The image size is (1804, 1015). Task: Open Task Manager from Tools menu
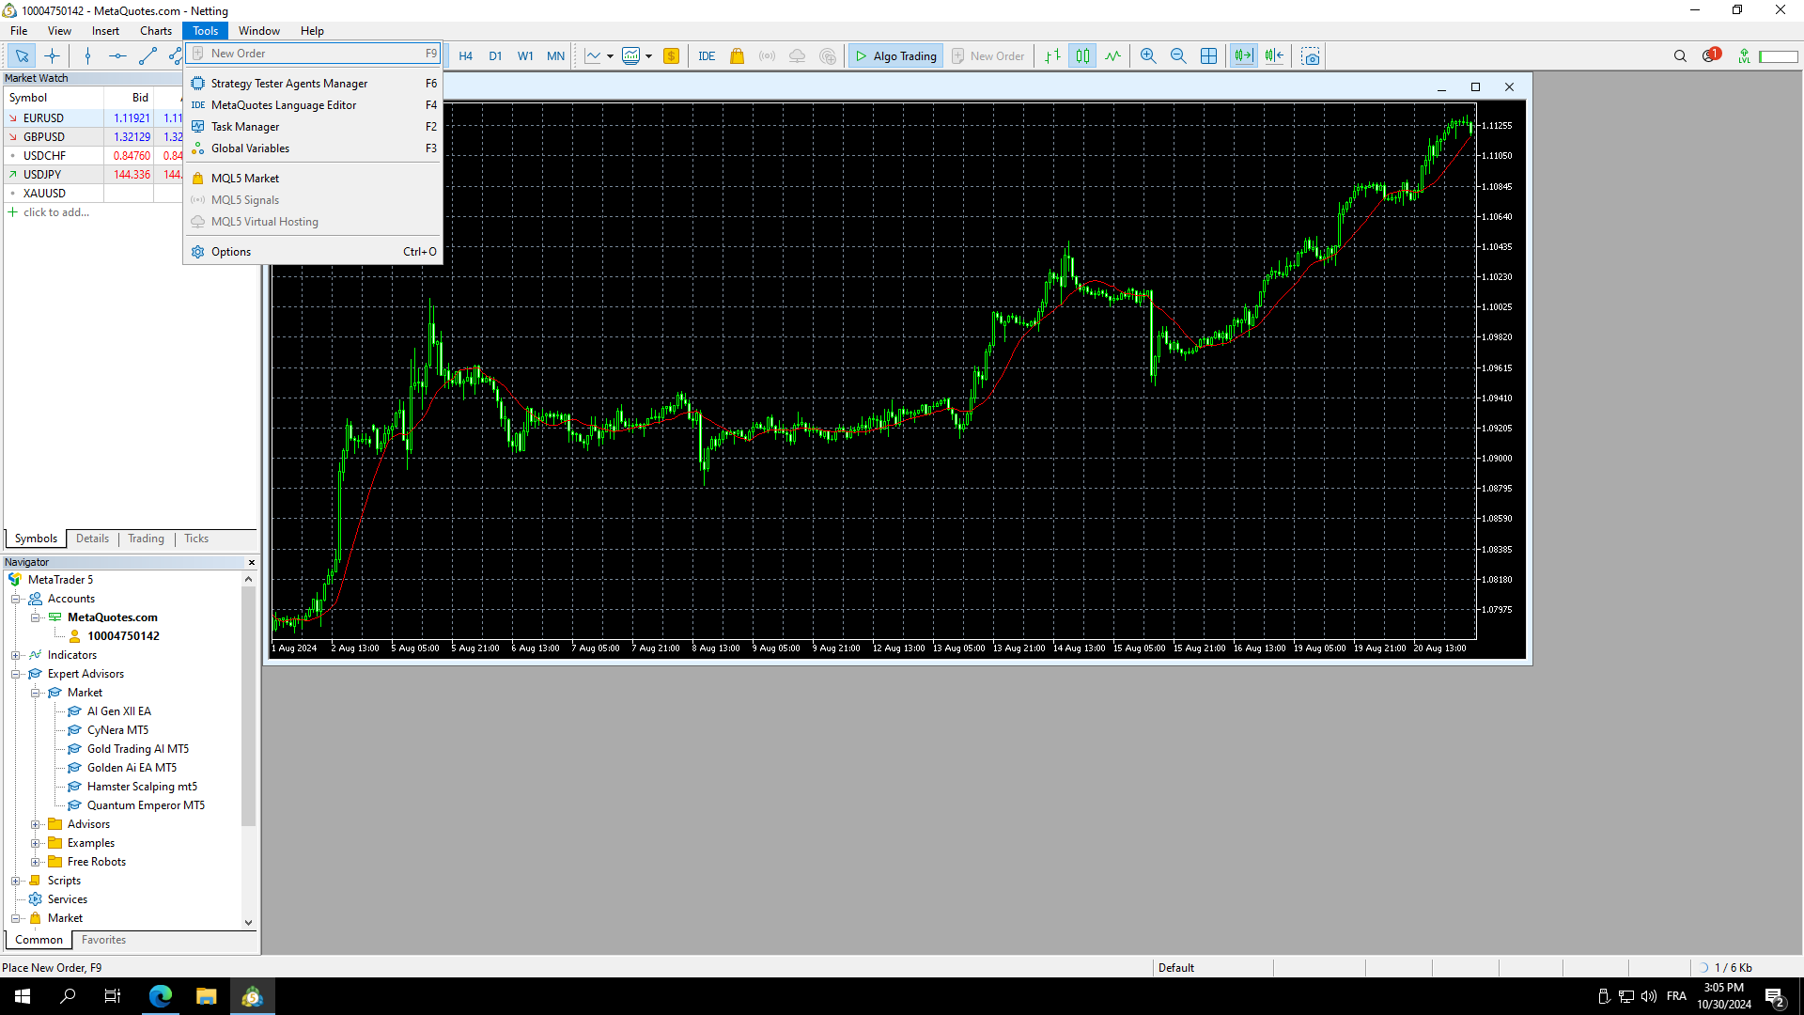click(314, 127)
